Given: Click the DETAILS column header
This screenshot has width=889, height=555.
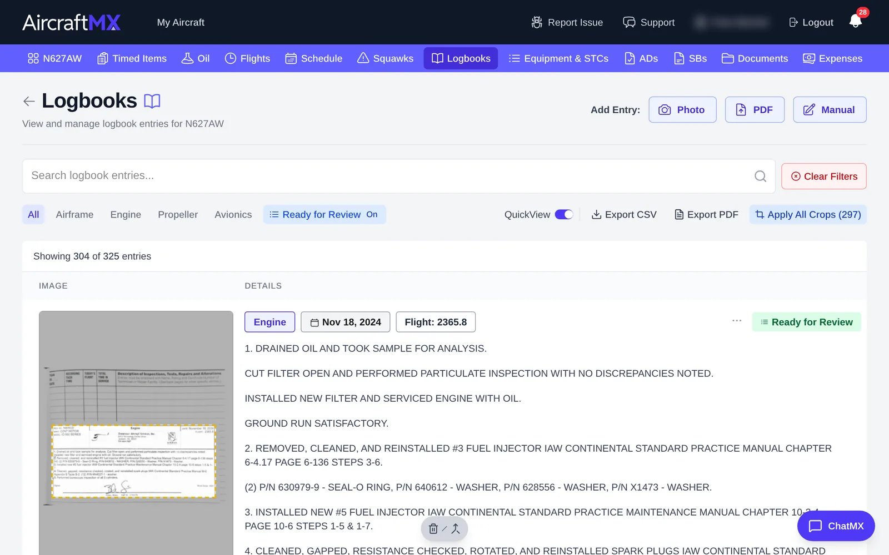Looking at the screenshot, I should click(263, 286).
